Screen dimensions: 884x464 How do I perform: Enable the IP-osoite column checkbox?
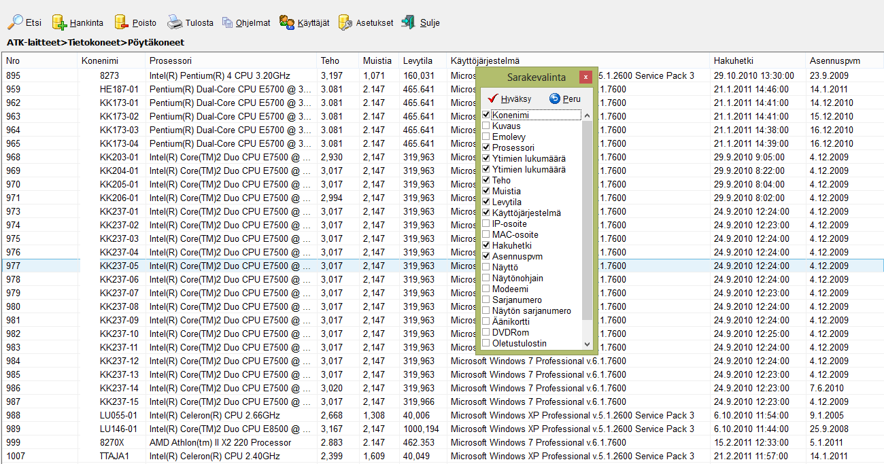tap(486, 224)
